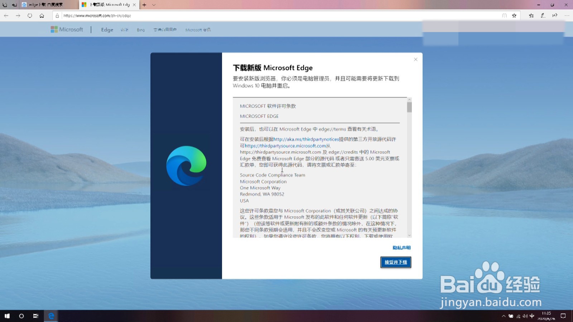The image size is (573, 322).
Task: Expand tab previews chevron
Action: pos(154,5)
